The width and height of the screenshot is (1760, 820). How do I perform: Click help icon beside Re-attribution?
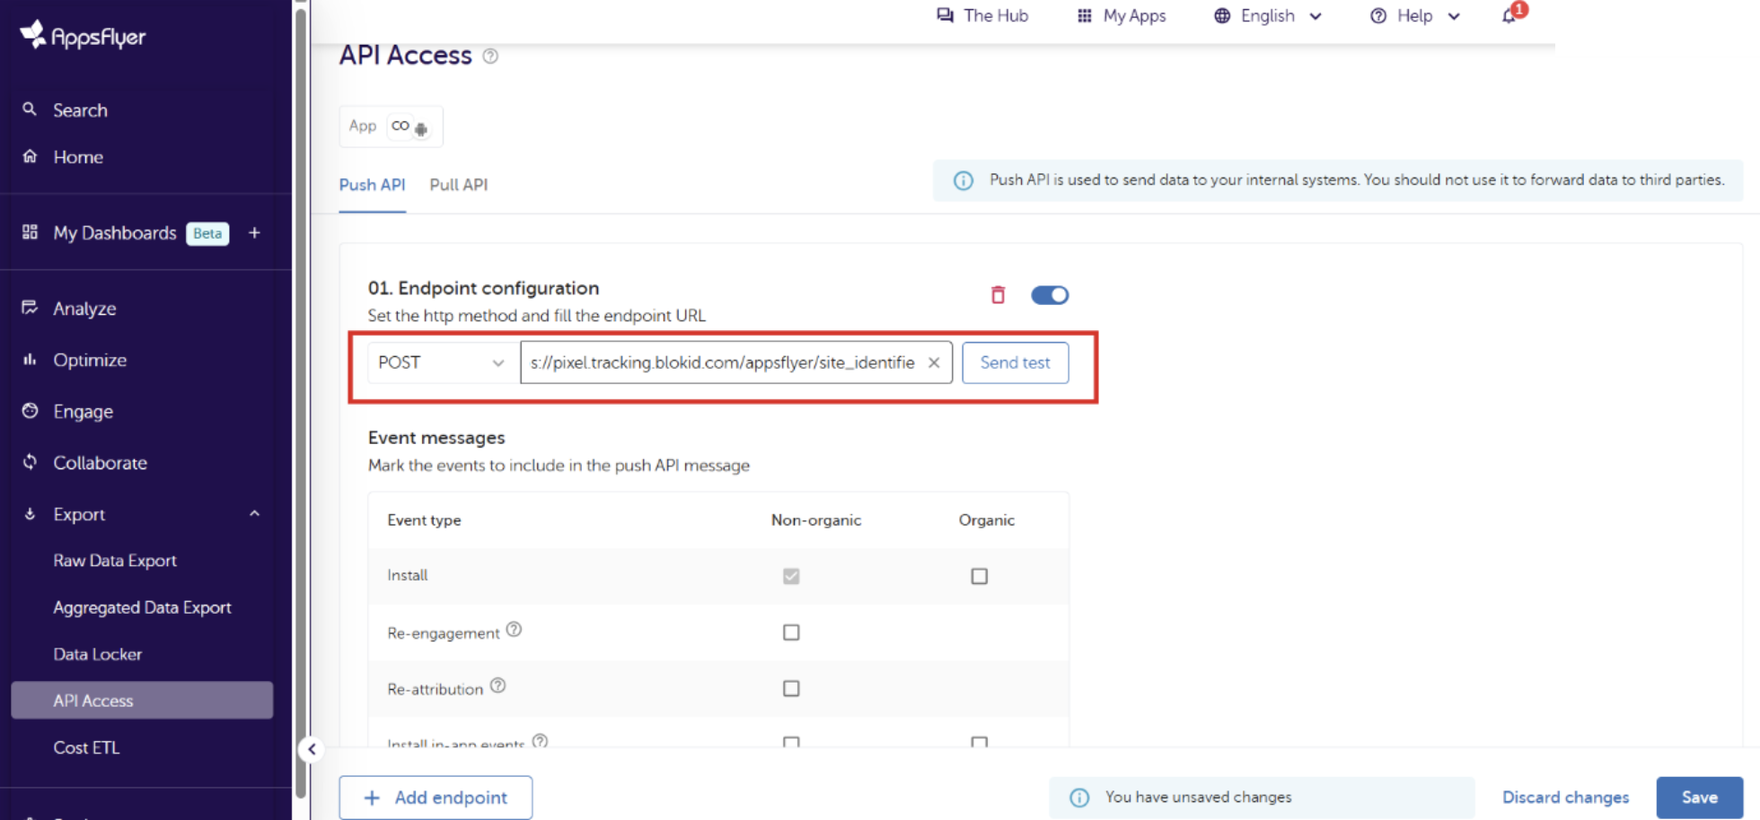point(497,685)
